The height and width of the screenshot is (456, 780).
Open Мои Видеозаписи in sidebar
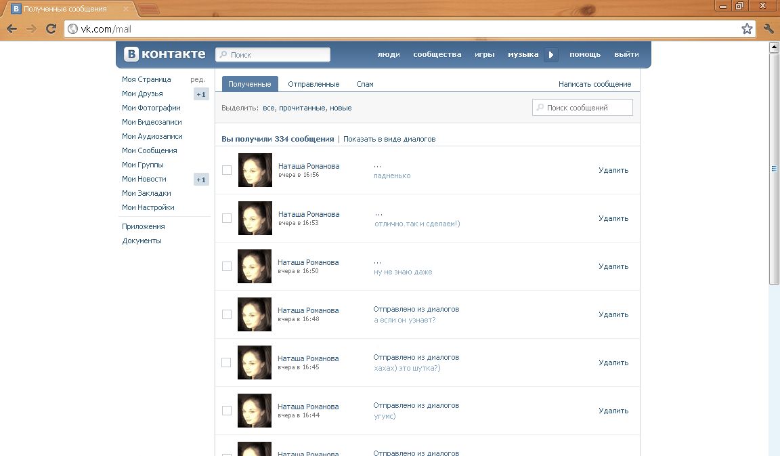152,122
